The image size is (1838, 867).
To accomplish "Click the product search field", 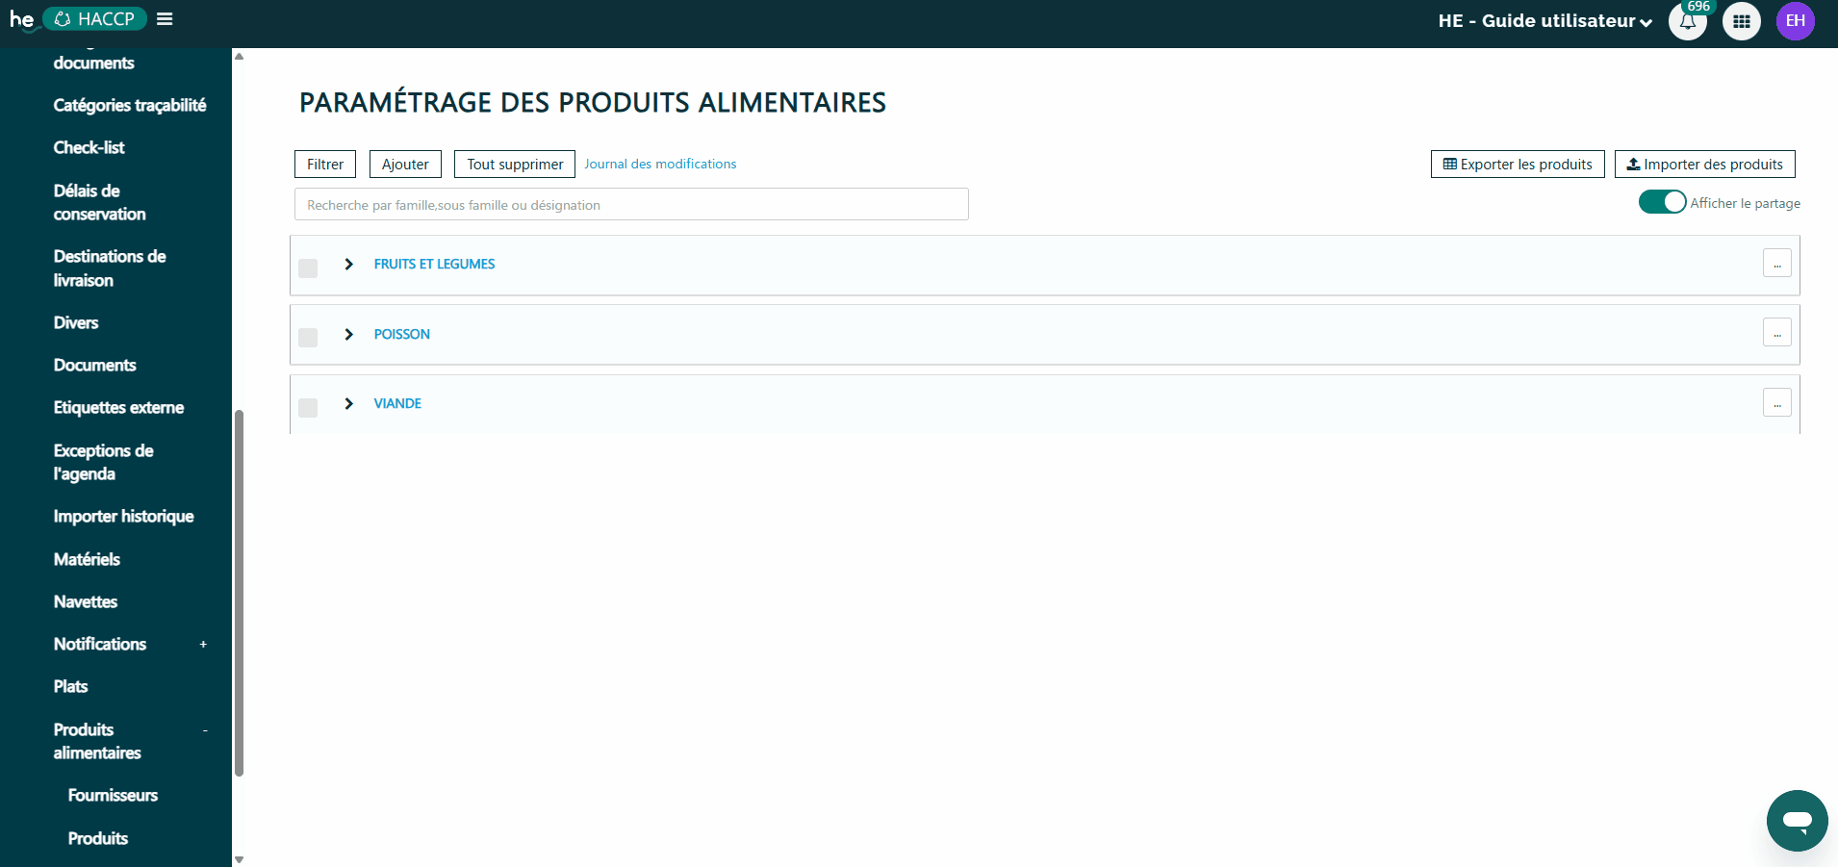I will tap(630, 204).
